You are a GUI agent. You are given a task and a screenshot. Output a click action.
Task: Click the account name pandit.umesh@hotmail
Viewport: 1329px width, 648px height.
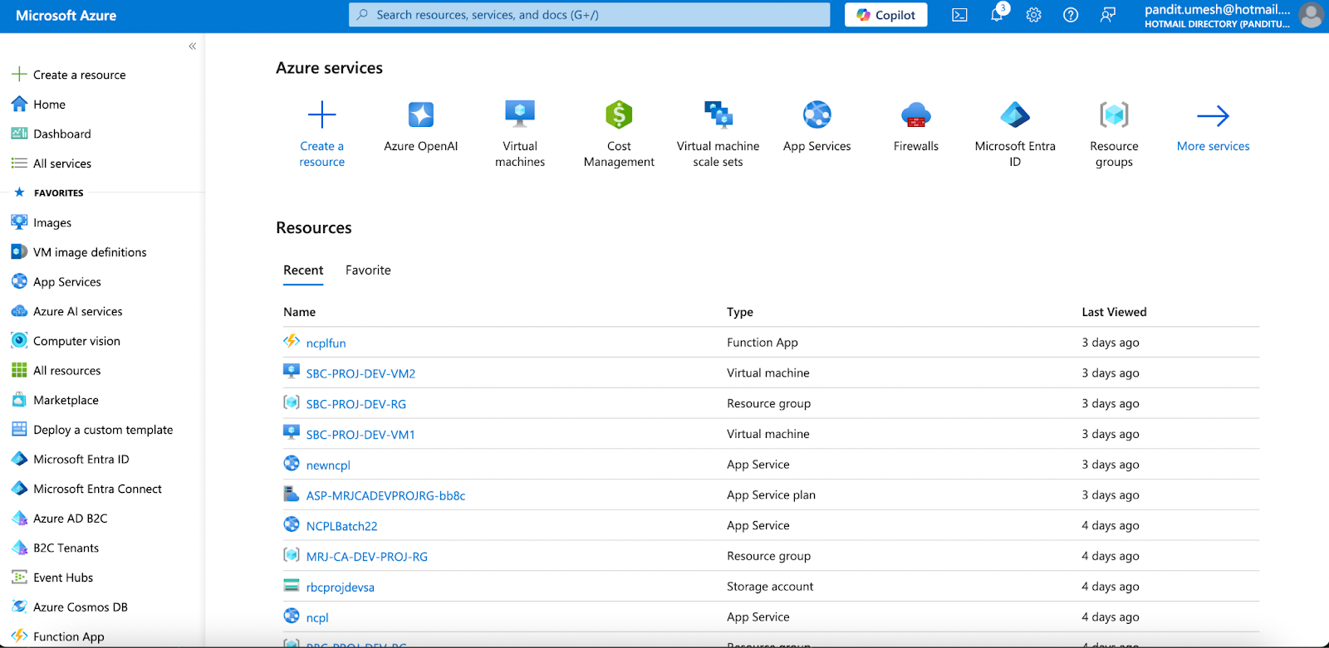(1218, 10)
